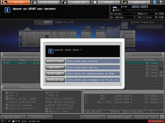This screenshot has width=165, height=123.
Task: Click the scanner panel thumbnail icon
Action: click(124, 25)
